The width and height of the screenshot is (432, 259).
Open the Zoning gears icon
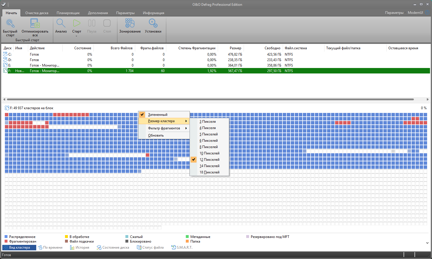(x=130, y=24)
